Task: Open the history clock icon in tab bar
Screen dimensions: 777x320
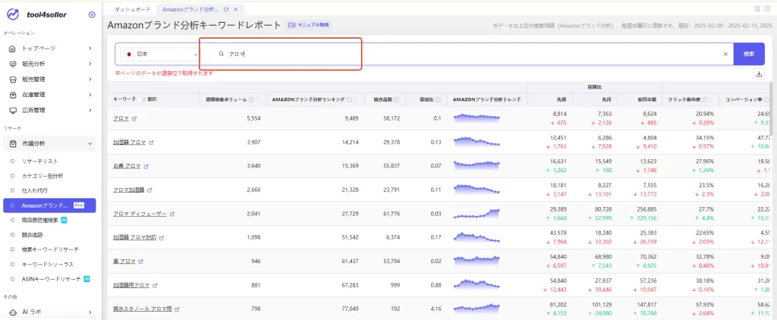Action: [767, 8]
